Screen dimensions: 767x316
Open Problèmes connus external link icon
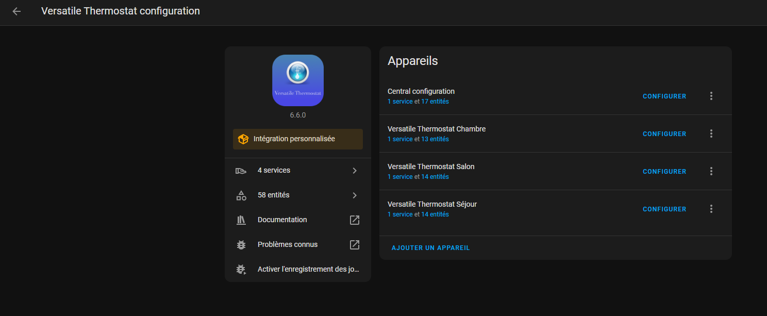point(355,245)
